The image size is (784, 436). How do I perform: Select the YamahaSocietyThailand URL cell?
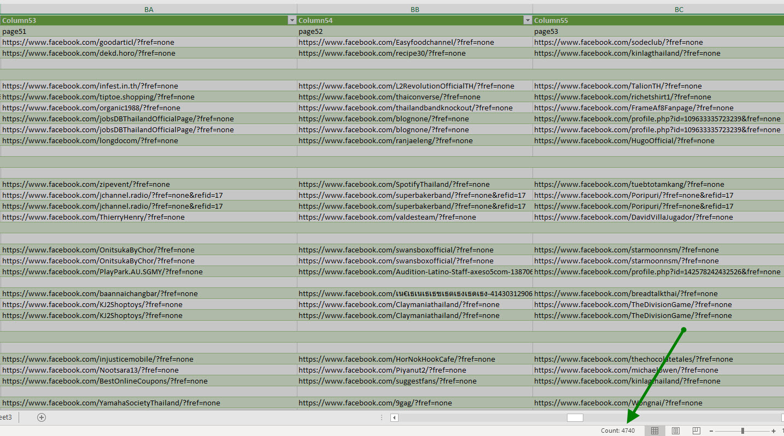pos(149,403)
